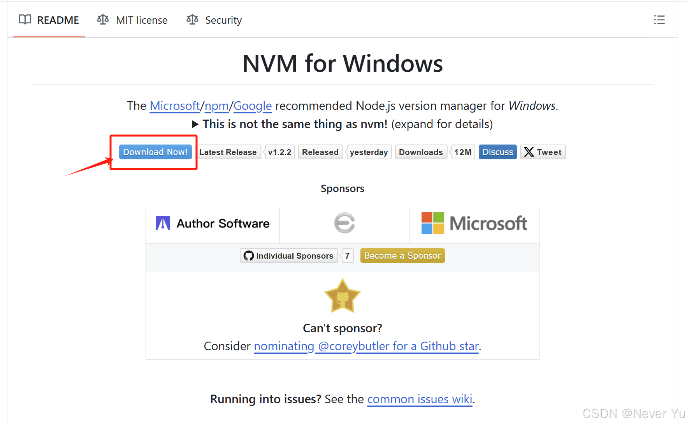Open the Google link in the description
This screenshot has height=425, width=687.
point(253,106)
